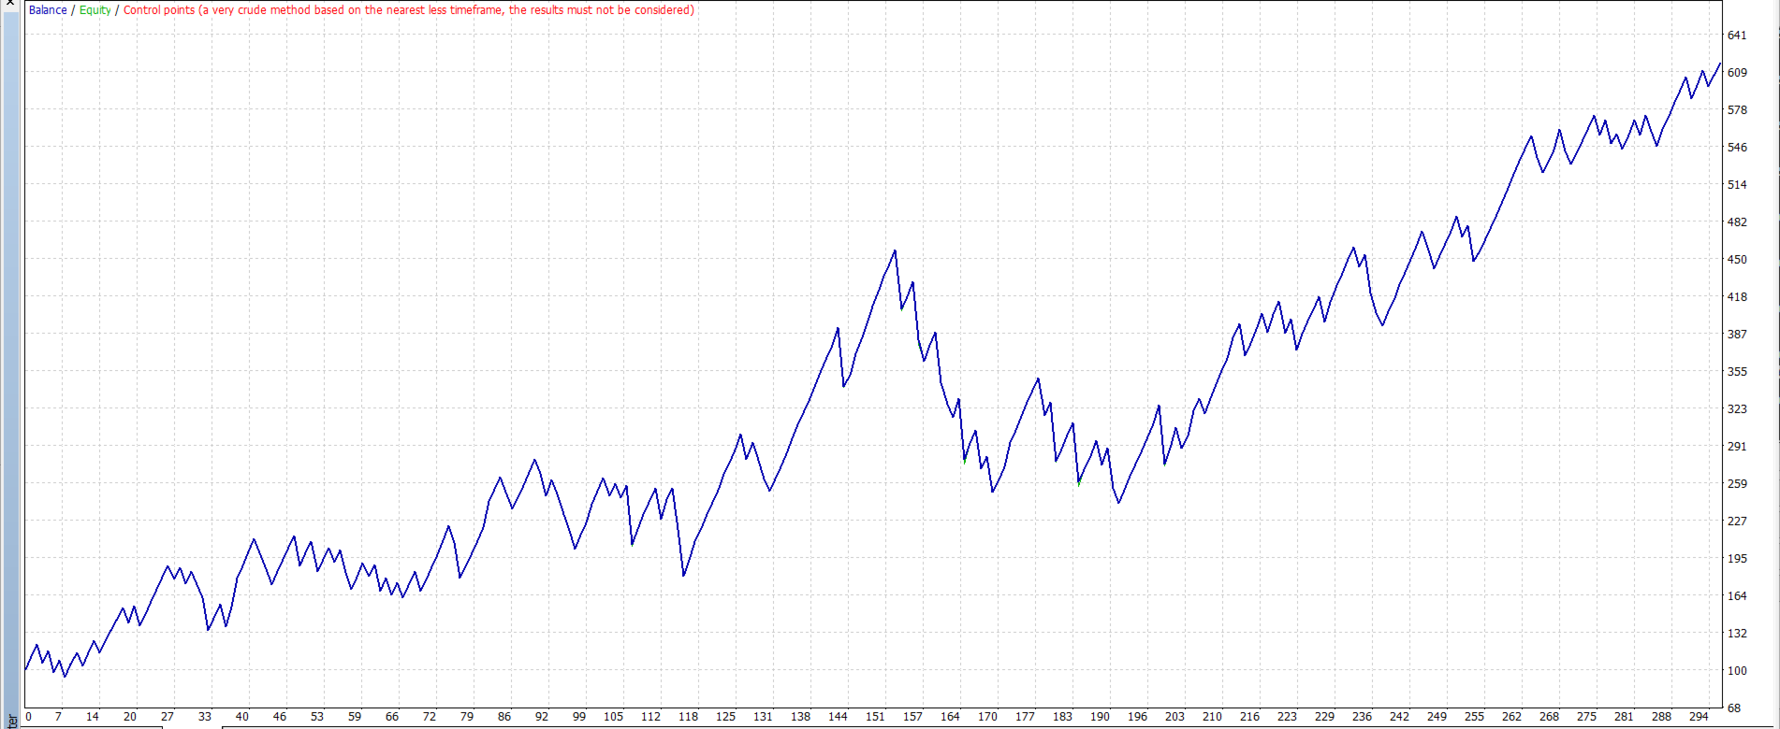Click trade number 294 on the horizontal axis
This screenshot has height=729, width=1780.
pos(1699,717)
